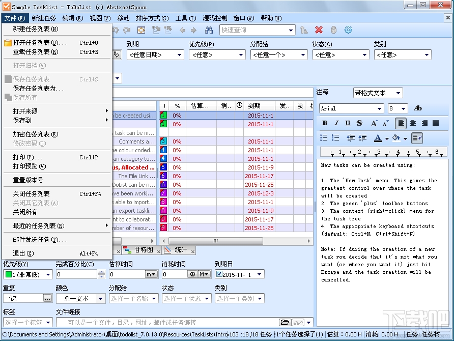The image size is (454, 341).
Task: Toggle justified text alignment
Action: (x=436, y=123)
